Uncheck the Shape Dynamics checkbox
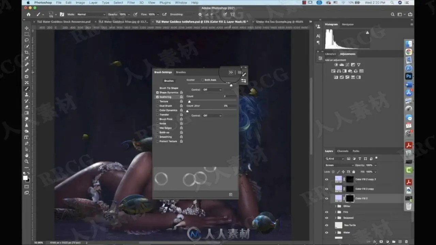Screen dimensions: 436x245 [157, 93]
